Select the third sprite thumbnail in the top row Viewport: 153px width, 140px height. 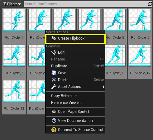tap(64, 20)
